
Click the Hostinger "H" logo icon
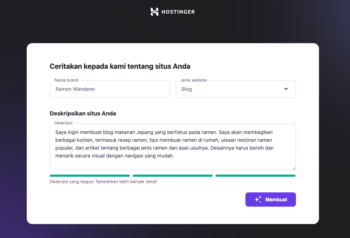coord(154,11)
